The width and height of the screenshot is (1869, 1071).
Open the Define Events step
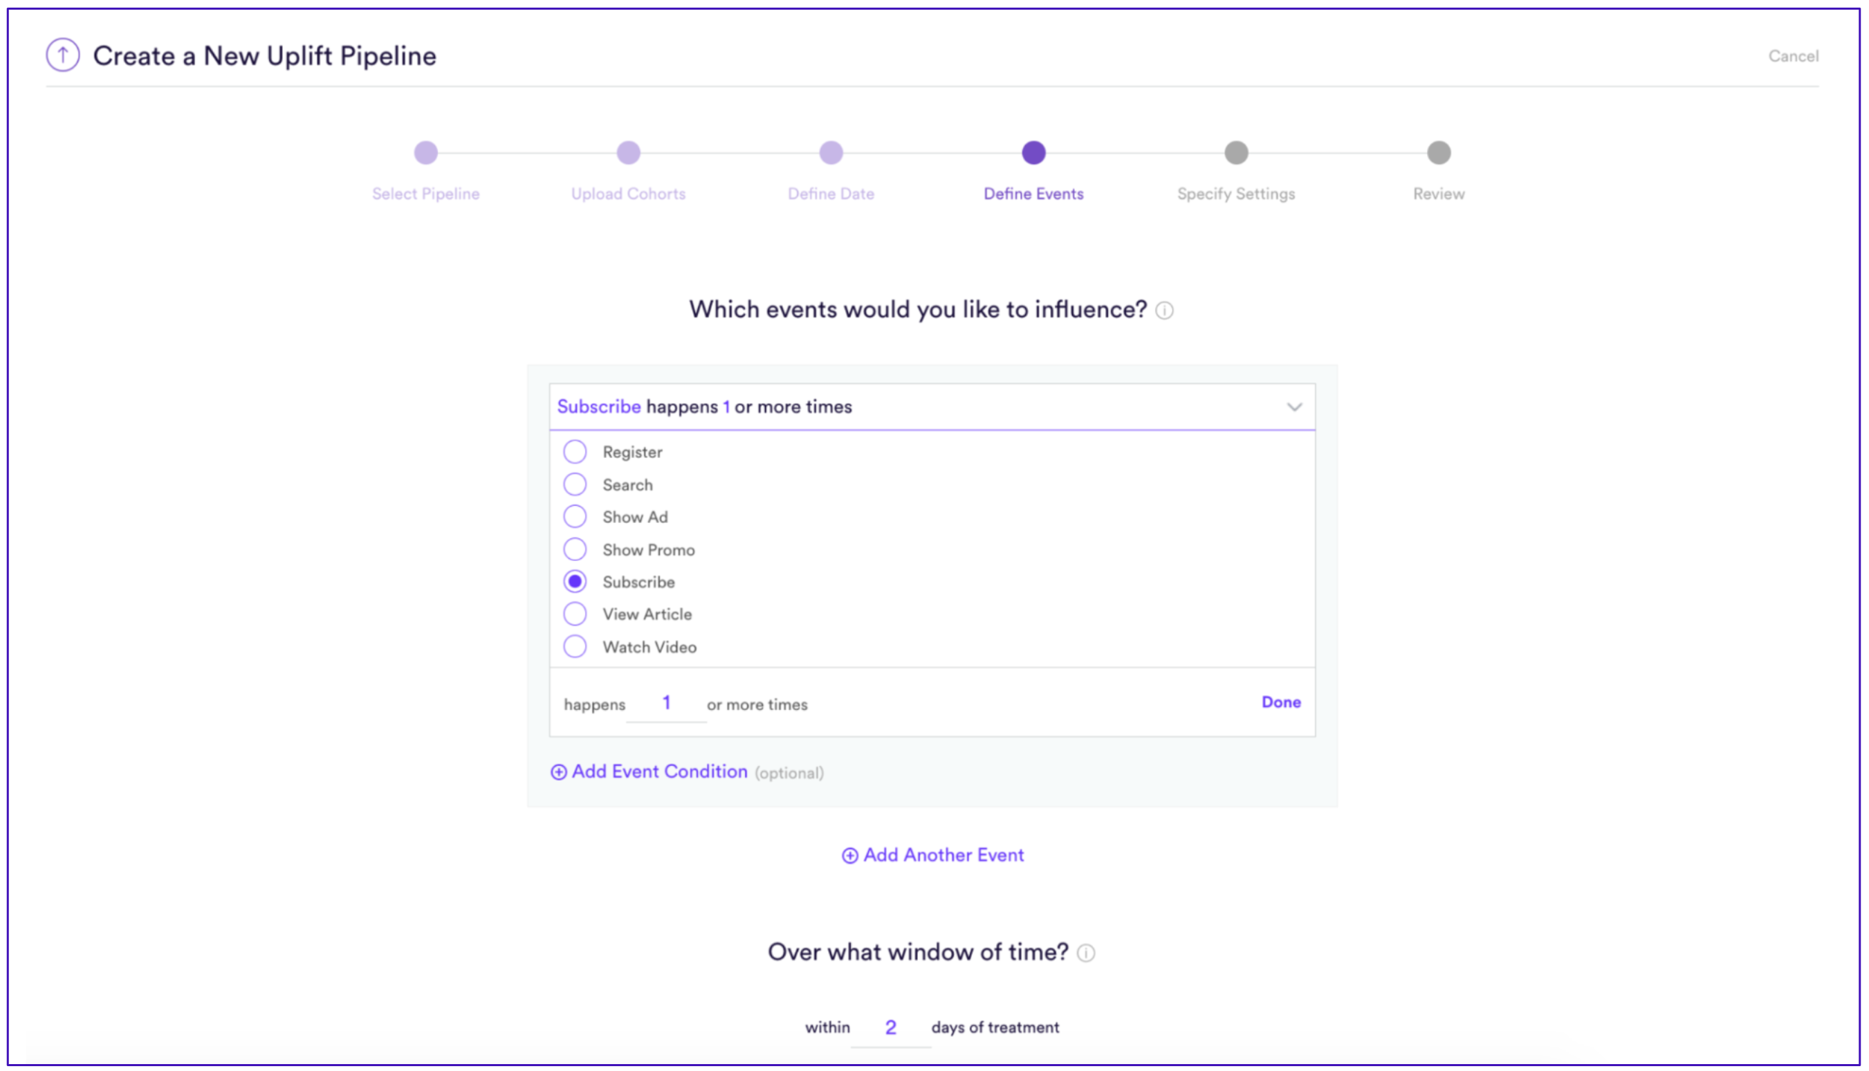click(x=1033, y=153)
